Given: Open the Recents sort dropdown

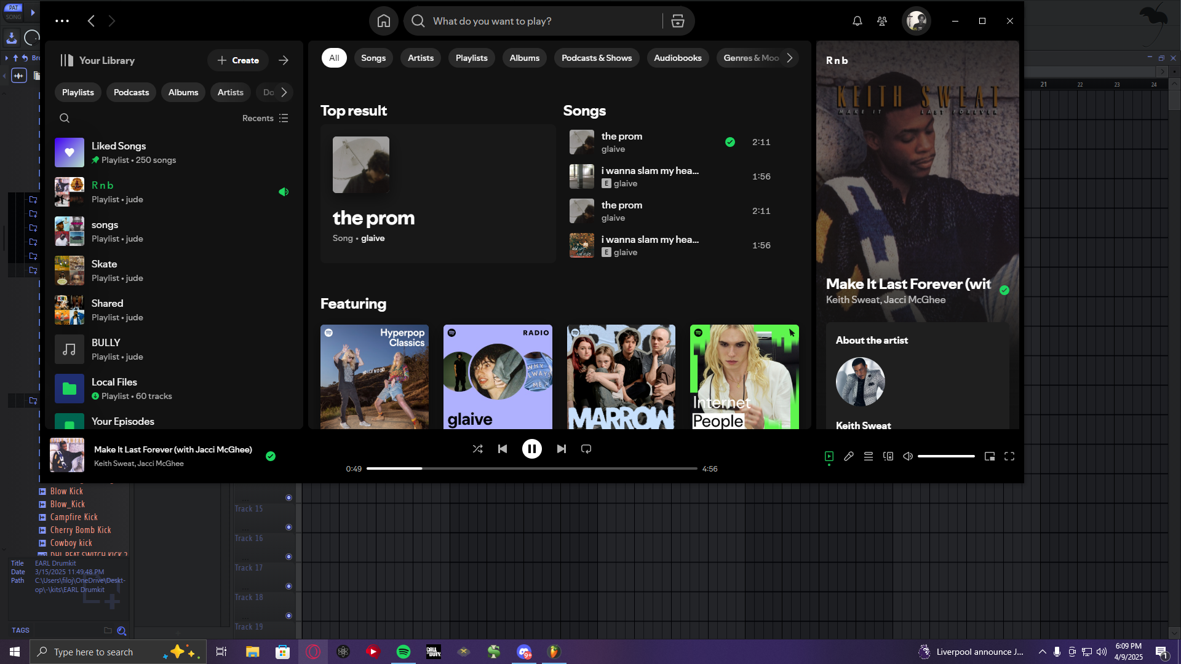Looking at the screenshot, I should [x=265, y=118].
